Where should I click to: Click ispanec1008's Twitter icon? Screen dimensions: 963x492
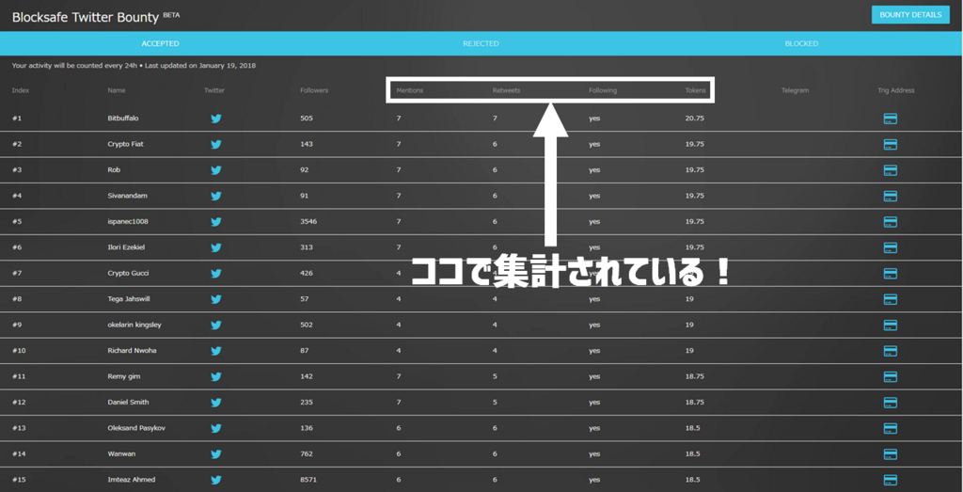216,222
